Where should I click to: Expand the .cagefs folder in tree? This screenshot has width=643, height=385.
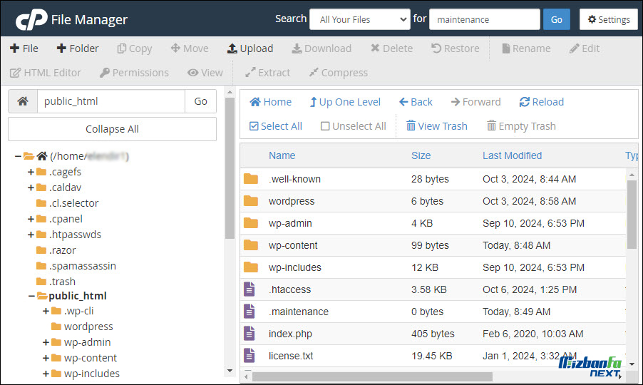pos(31,172)
